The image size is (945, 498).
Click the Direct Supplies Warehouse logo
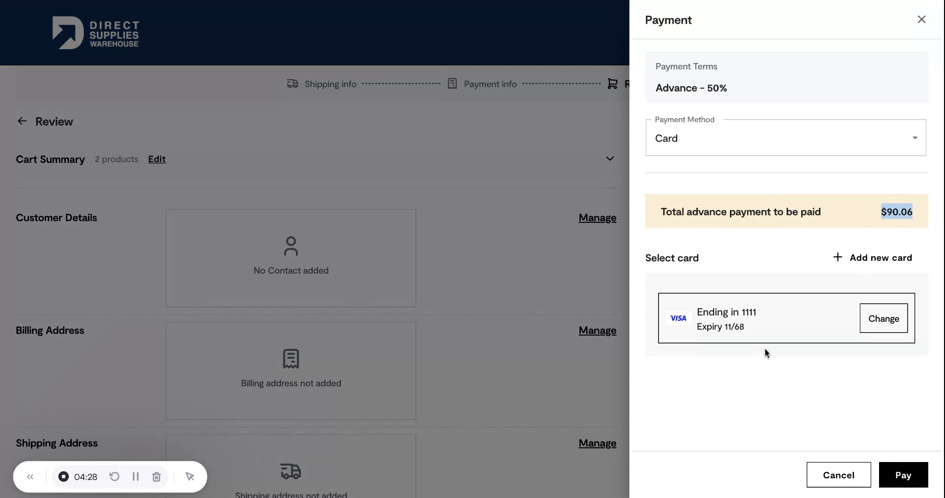[95, 32]
